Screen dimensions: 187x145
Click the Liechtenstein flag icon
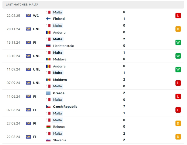[48, 46]
